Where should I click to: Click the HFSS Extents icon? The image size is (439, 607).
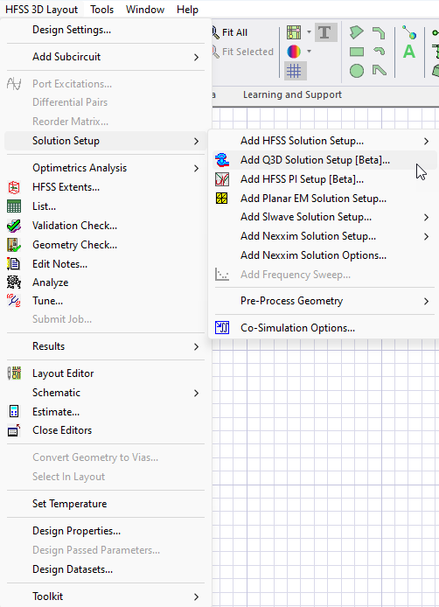click(x=14, y=187)
